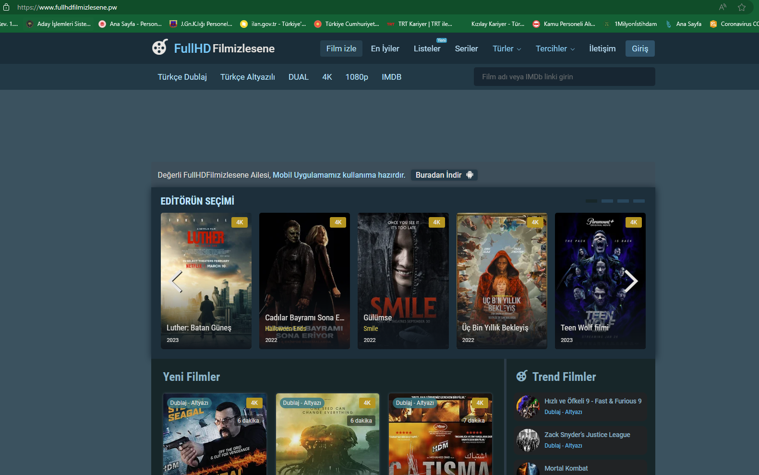Advance carousel with right arrow

[630, 281]
